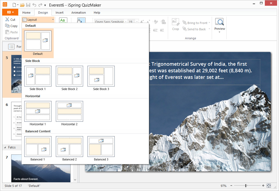Increase the font size with the larger A
Viewport: 279px width, 191px height.
(142, 22)
